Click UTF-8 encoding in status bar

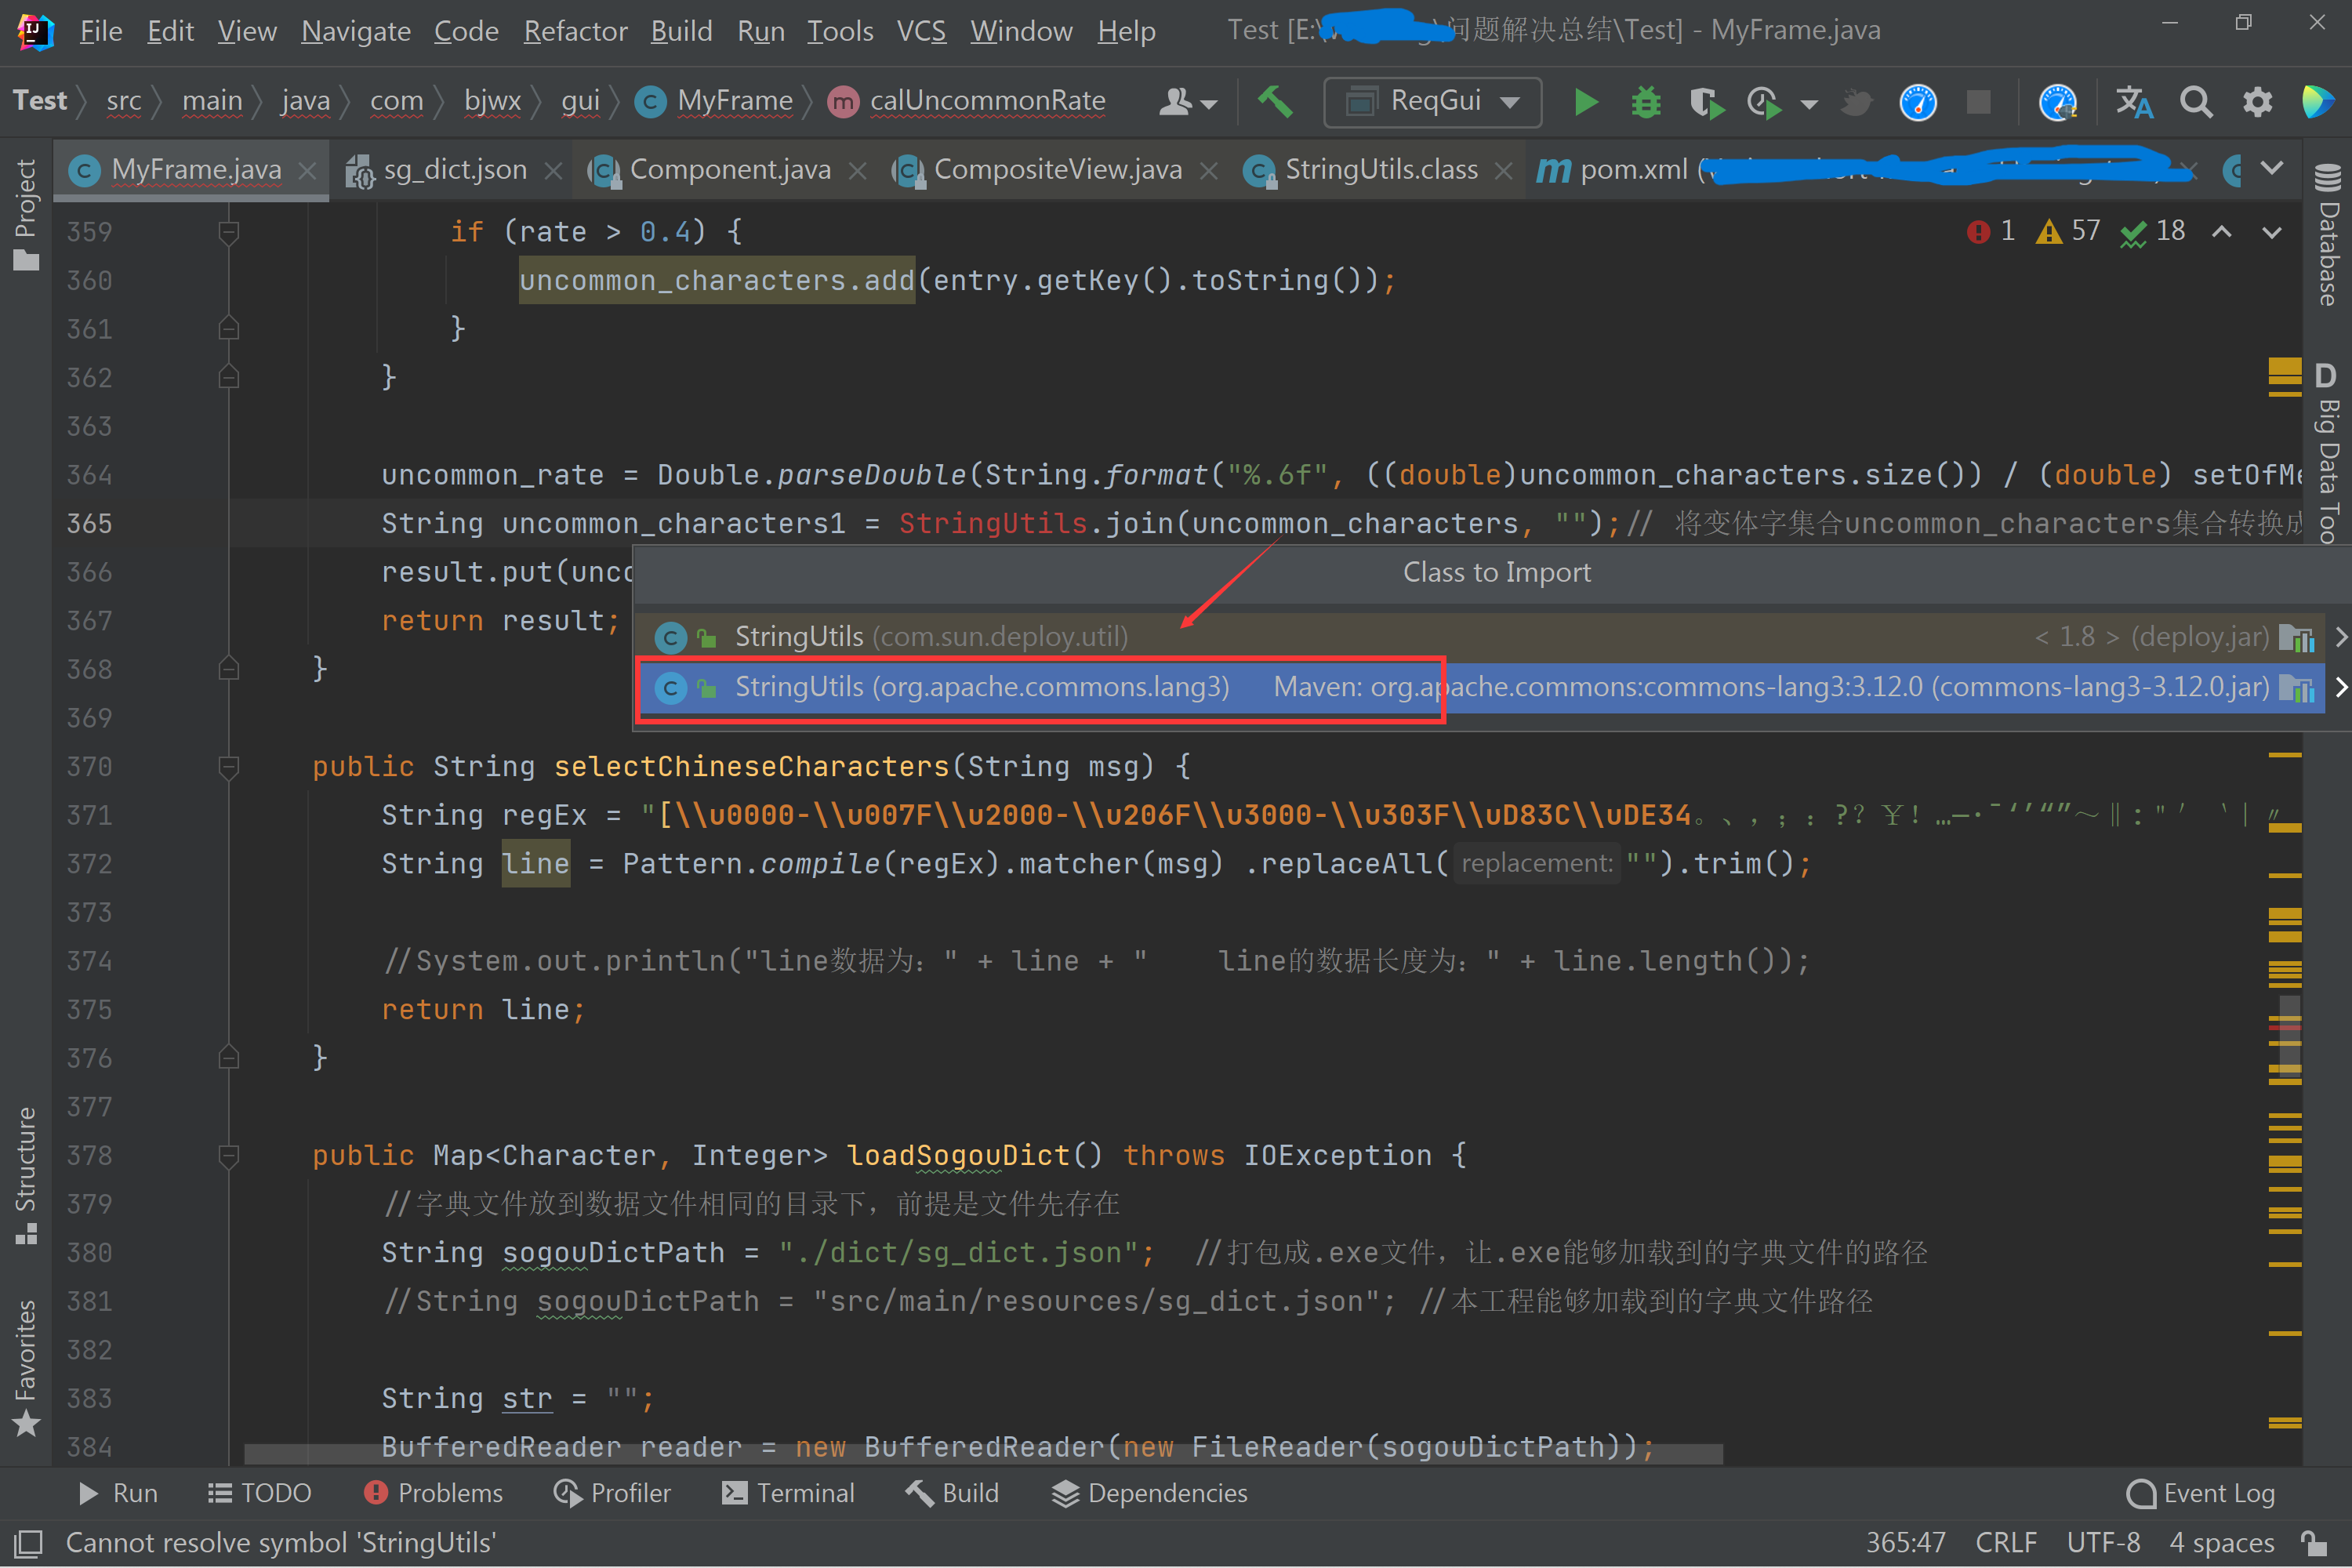[x=2103, y=1543]
